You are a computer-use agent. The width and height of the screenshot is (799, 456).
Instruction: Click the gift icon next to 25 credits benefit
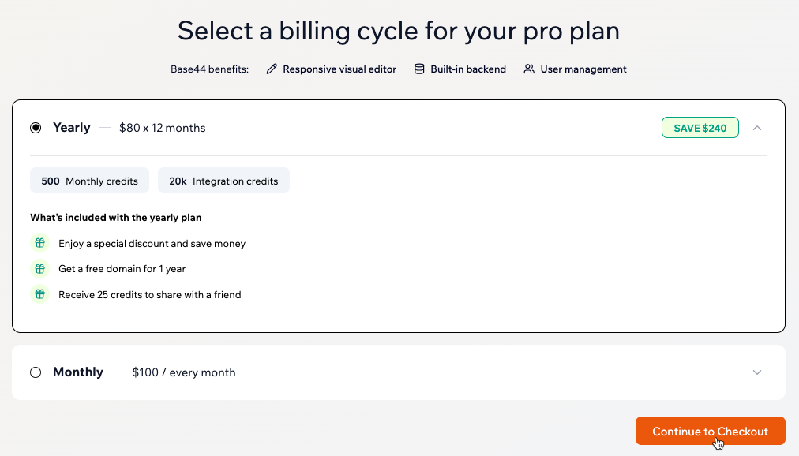click(x=39, y=294)
